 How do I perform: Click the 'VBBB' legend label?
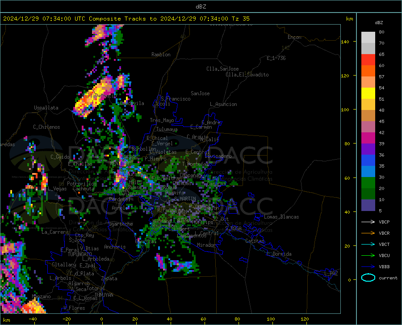point(384,266)
